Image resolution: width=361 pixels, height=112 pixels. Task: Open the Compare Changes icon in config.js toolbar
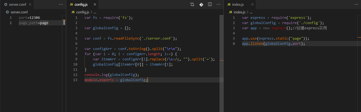[x=192, y=4]
